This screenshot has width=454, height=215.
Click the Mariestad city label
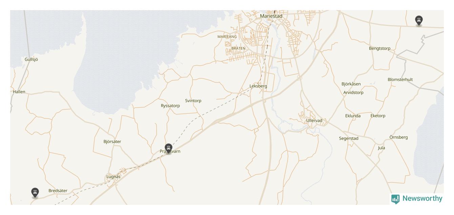coord(271,16)
